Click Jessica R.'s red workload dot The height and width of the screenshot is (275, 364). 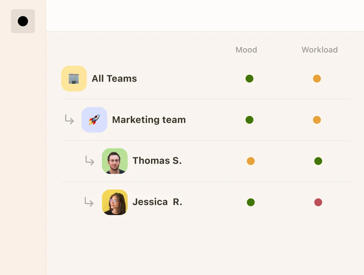click(318, 202)
